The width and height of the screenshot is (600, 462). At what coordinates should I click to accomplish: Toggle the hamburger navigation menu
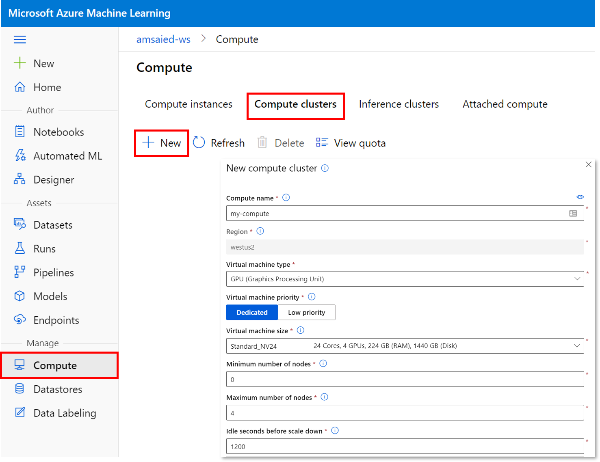point(20,39)
